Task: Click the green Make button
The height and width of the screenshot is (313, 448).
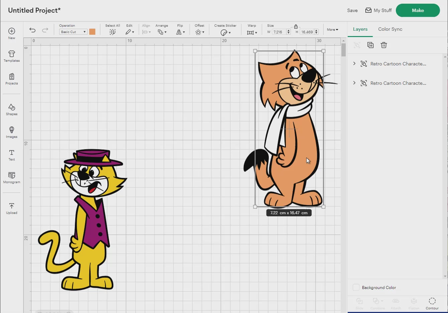Action: 418,10
